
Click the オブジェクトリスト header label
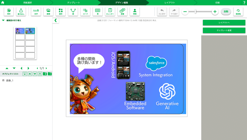coord(10,74)
